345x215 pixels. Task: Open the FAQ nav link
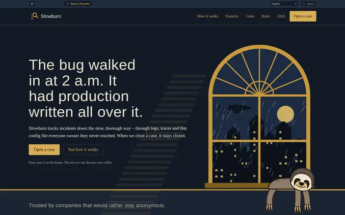281,16
